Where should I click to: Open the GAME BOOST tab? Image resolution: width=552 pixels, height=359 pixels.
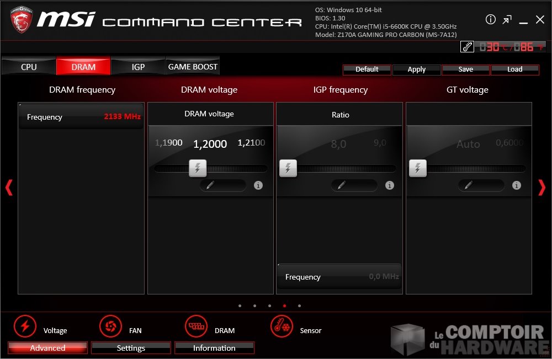click(x=193, y=67)
